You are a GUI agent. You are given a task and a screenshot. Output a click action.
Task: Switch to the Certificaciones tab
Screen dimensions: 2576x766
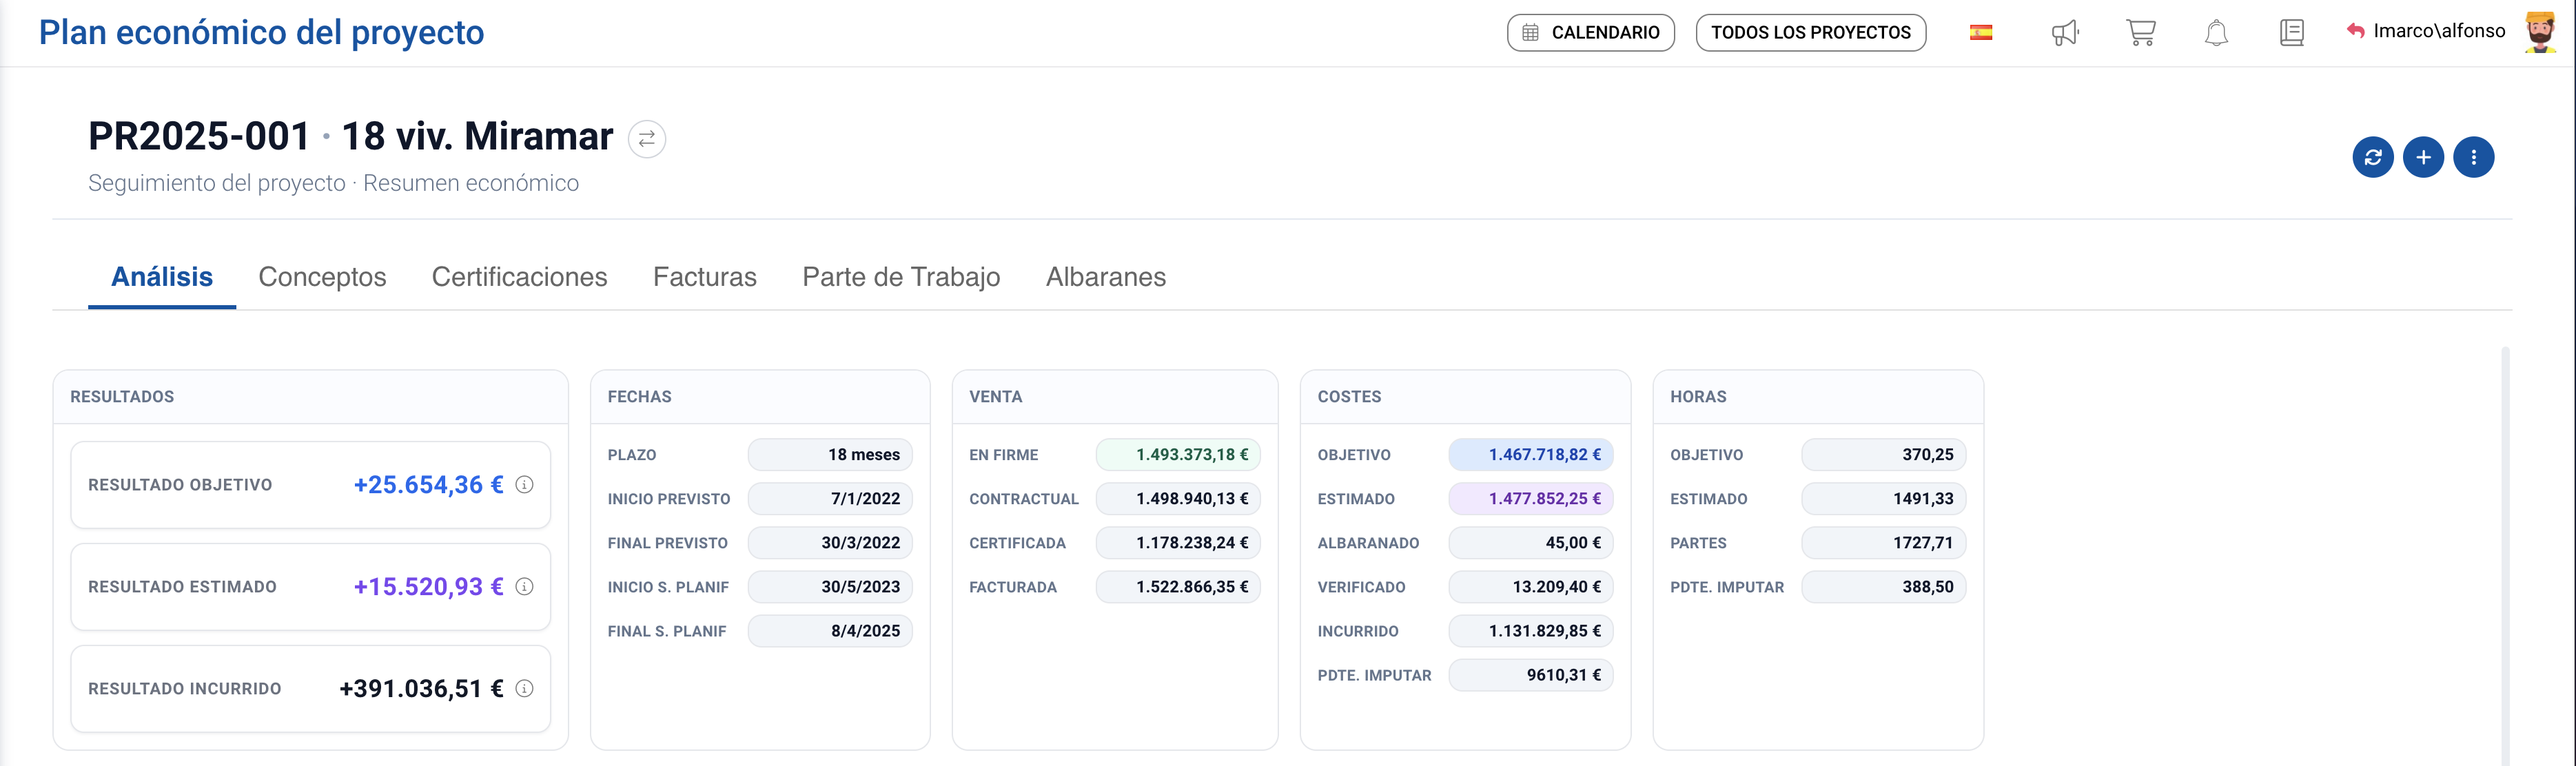[x=519, y=277]
